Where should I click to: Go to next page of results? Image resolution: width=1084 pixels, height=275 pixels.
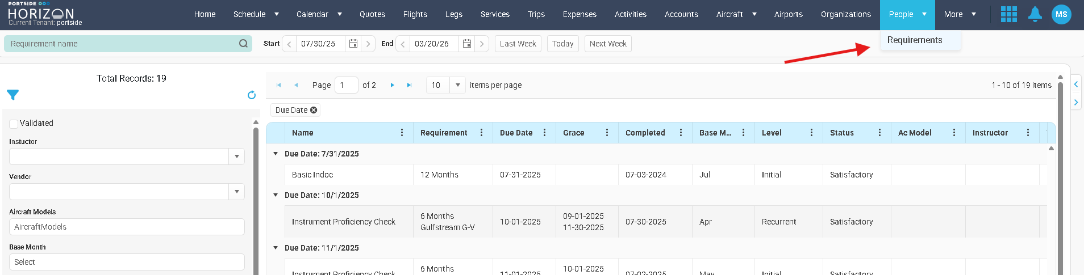point(392,85)
